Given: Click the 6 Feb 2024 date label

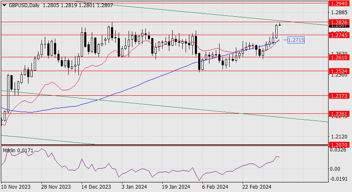Looking at the screenshot, I should click(x=215, y=187).
